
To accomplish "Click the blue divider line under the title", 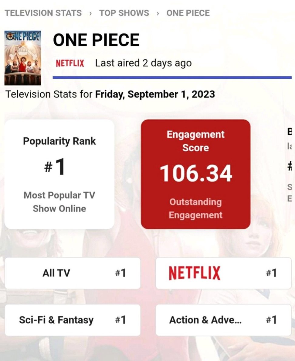I will click(x=172, y=77).
